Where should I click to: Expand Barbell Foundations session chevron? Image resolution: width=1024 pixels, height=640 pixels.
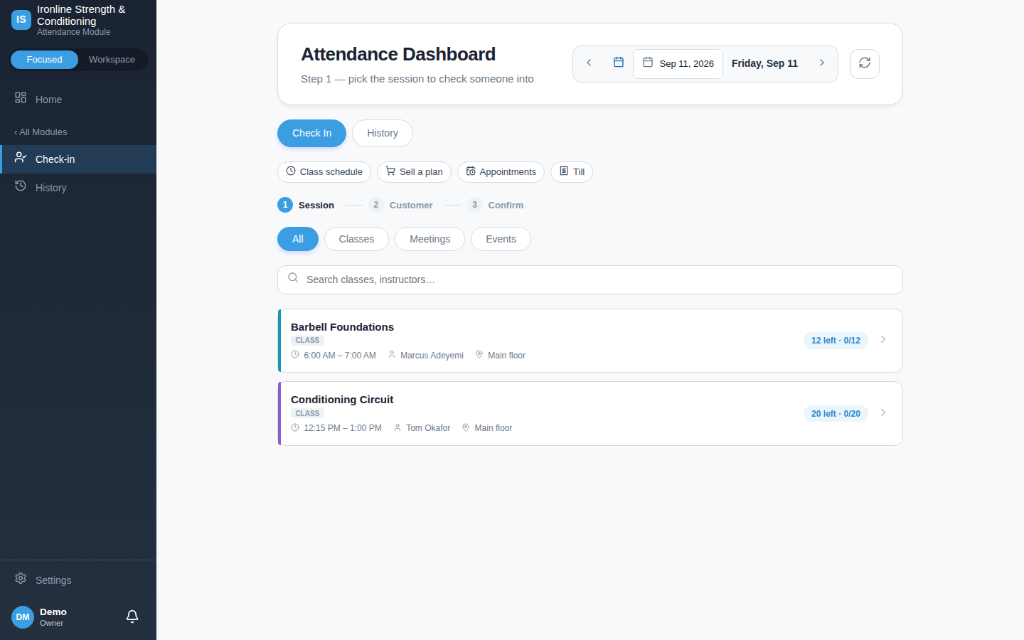883,340
